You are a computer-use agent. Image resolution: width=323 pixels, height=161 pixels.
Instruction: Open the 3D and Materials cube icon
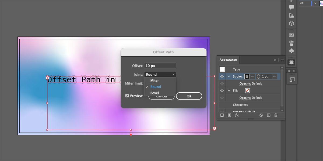[x=291, y=24]
